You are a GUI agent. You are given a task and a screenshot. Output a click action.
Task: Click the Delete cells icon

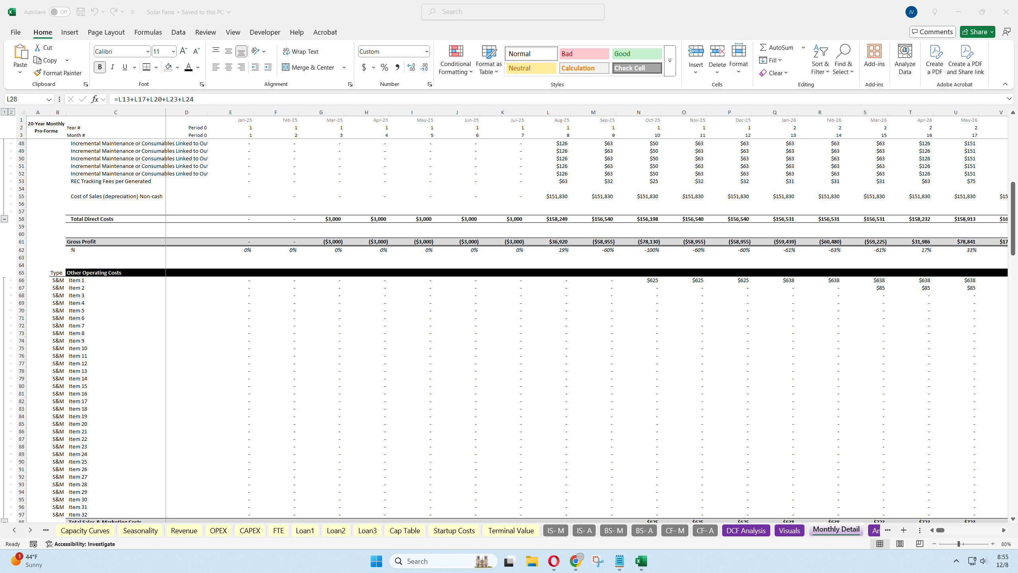click(717, 51)
